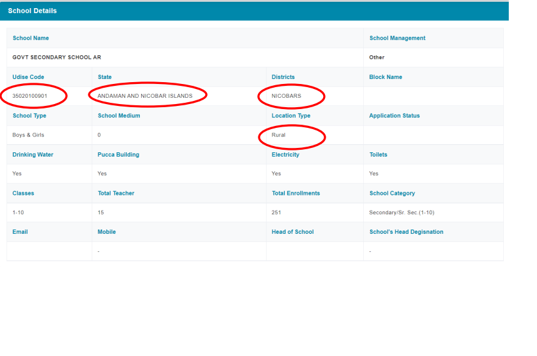Click the NICOBARS district value

[x=286, y=96]
